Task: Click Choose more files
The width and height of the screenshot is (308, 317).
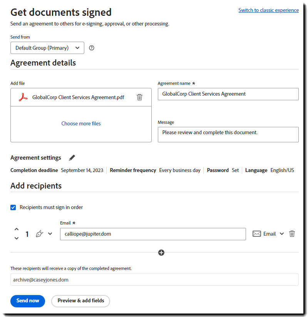Action: coord(81,124)
